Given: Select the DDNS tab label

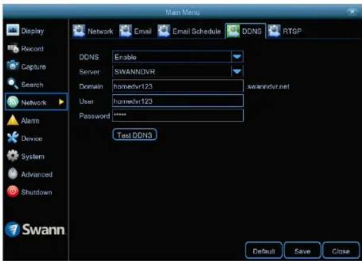Looking at the screenshot, I should point(251,31).
